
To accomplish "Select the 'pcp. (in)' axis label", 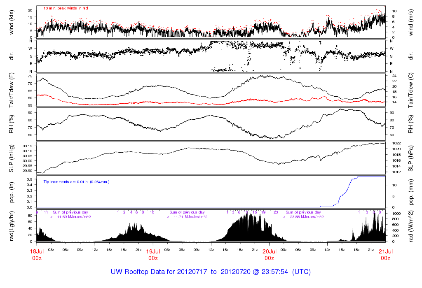I will [x=11, y=193].
